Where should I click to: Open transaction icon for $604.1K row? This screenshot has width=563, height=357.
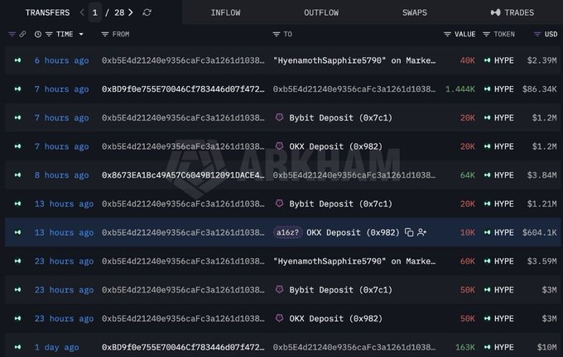pyautogui.click(x=17, y=232)
